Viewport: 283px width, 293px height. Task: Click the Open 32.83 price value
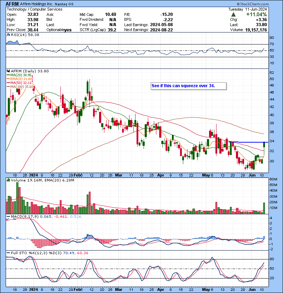(x=33, y=14)
